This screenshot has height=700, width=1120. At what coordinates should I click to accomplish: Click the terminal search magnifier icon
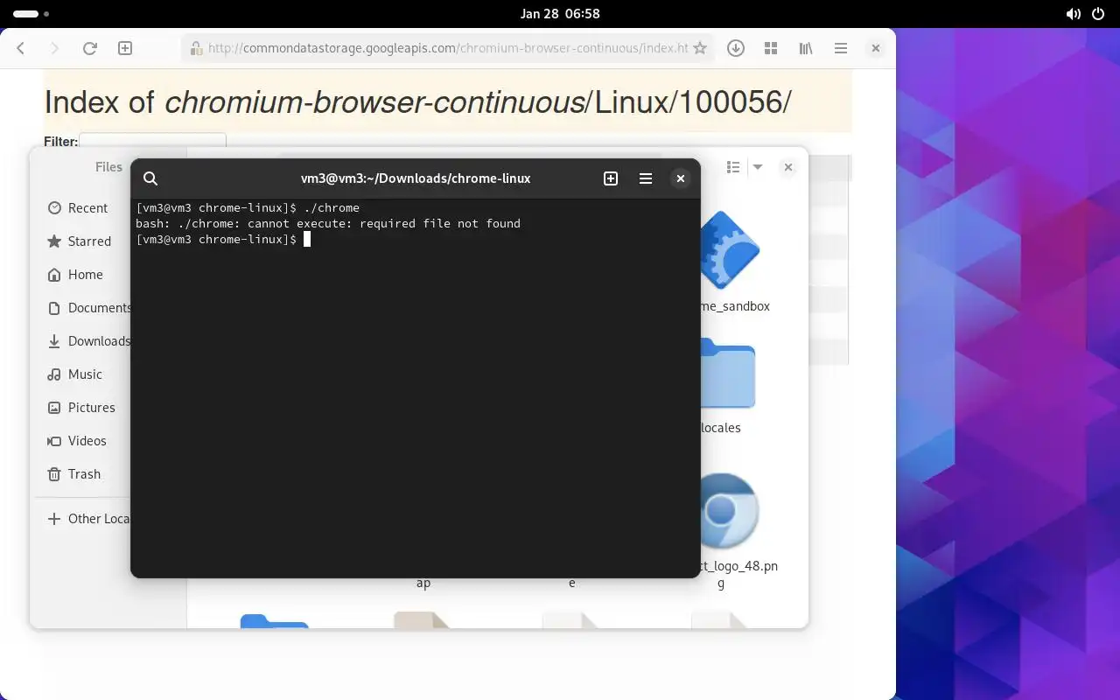point(150,178)
